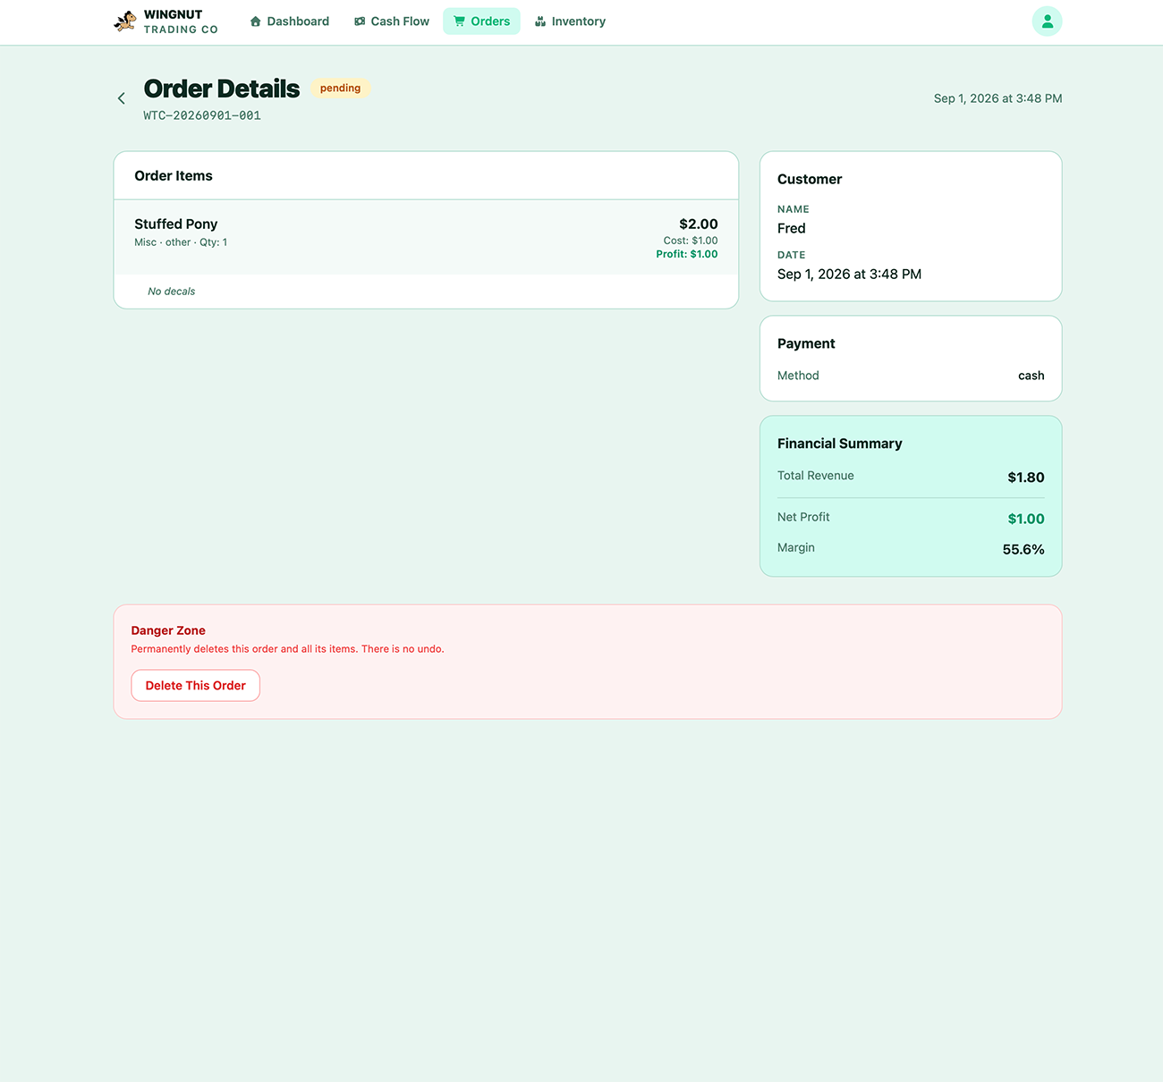
Task: Click the Dashboard house icon
Action: coord(256,21)
